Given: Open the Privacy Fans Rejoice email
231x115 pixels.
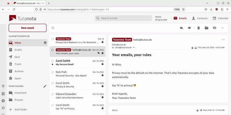Looking at the screenshot, I should pyautogui.click(x=78, y=41).
